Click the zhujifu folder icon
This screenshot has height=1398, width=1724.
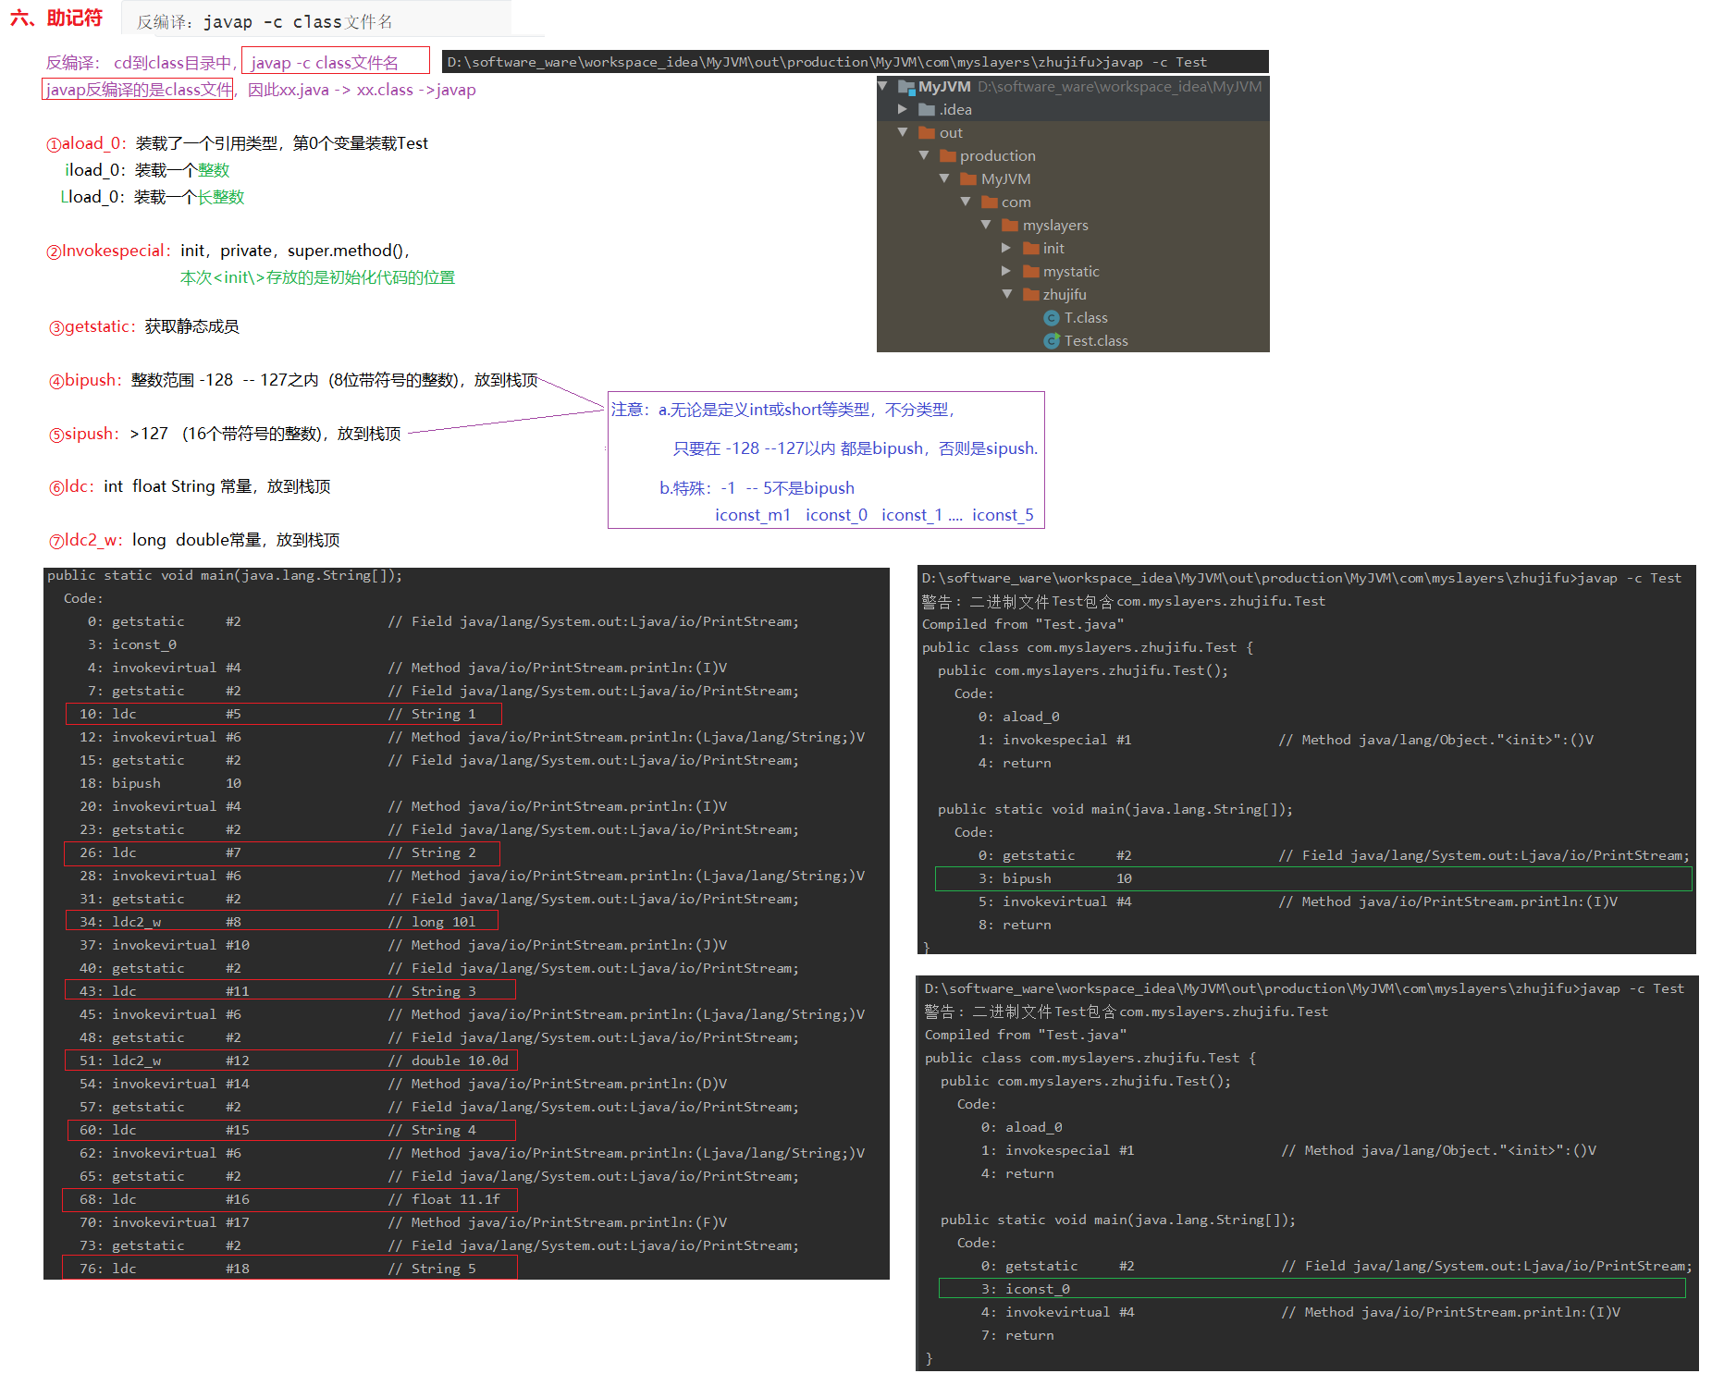coord(1031,295)
